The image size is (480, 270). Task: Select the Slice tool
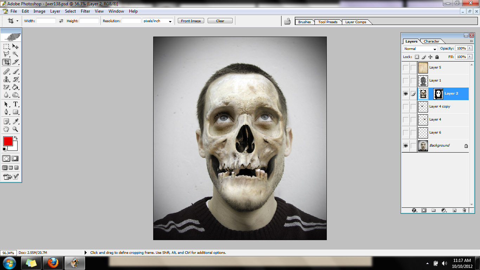click(15, 62)
